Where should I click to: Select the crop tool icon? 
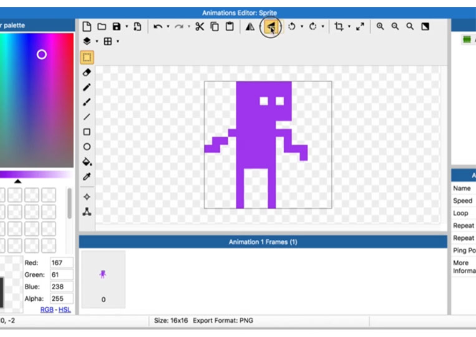coord(339,26)
